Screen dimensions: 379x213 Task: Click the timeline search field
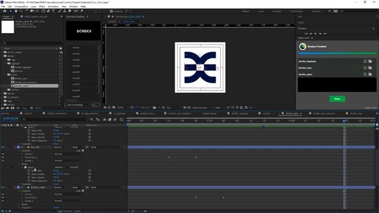54,120
